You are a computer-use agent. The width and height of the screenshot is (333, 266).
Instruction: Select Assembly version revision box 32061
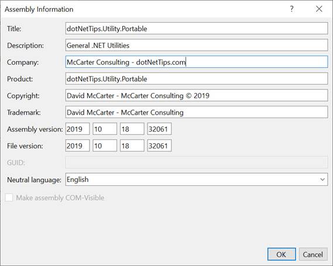point(159,129)
